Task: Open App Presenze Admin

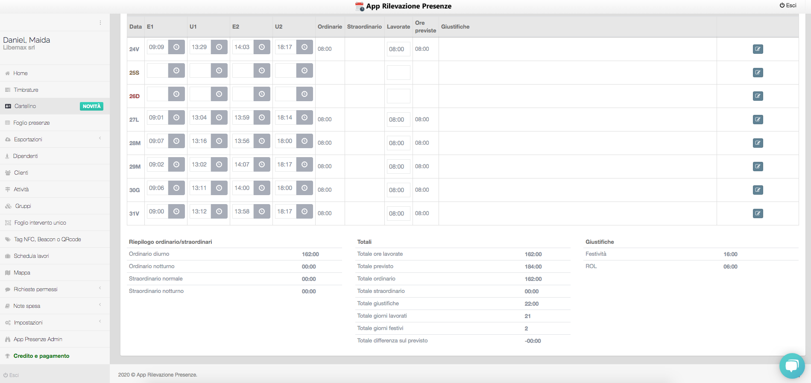Action: pos(55,339)
